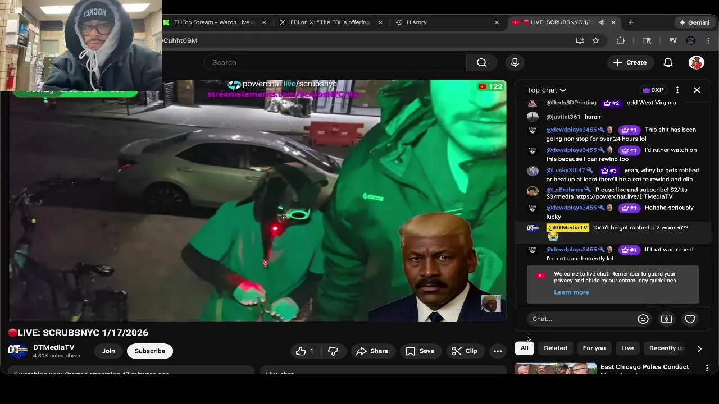Click Learn more in chat welcome
Screen dimensions: 719x404
(571, 292)
